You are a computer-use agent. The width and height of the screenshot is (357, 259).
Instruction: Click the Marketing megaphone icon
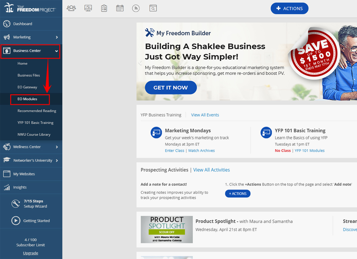(x=7, y=37)
